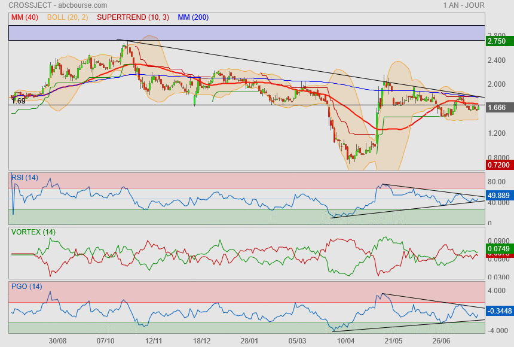Click the 18/12 date on the time axis
Screen dimensions: 514x347
(x=201, y=341)
